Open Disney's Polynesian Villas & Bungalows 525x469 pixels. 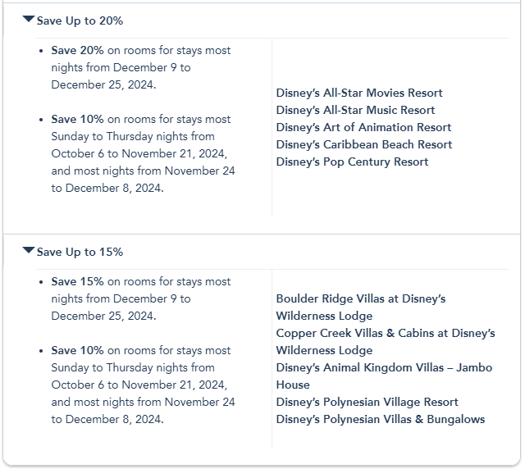[x=380, y=419]
